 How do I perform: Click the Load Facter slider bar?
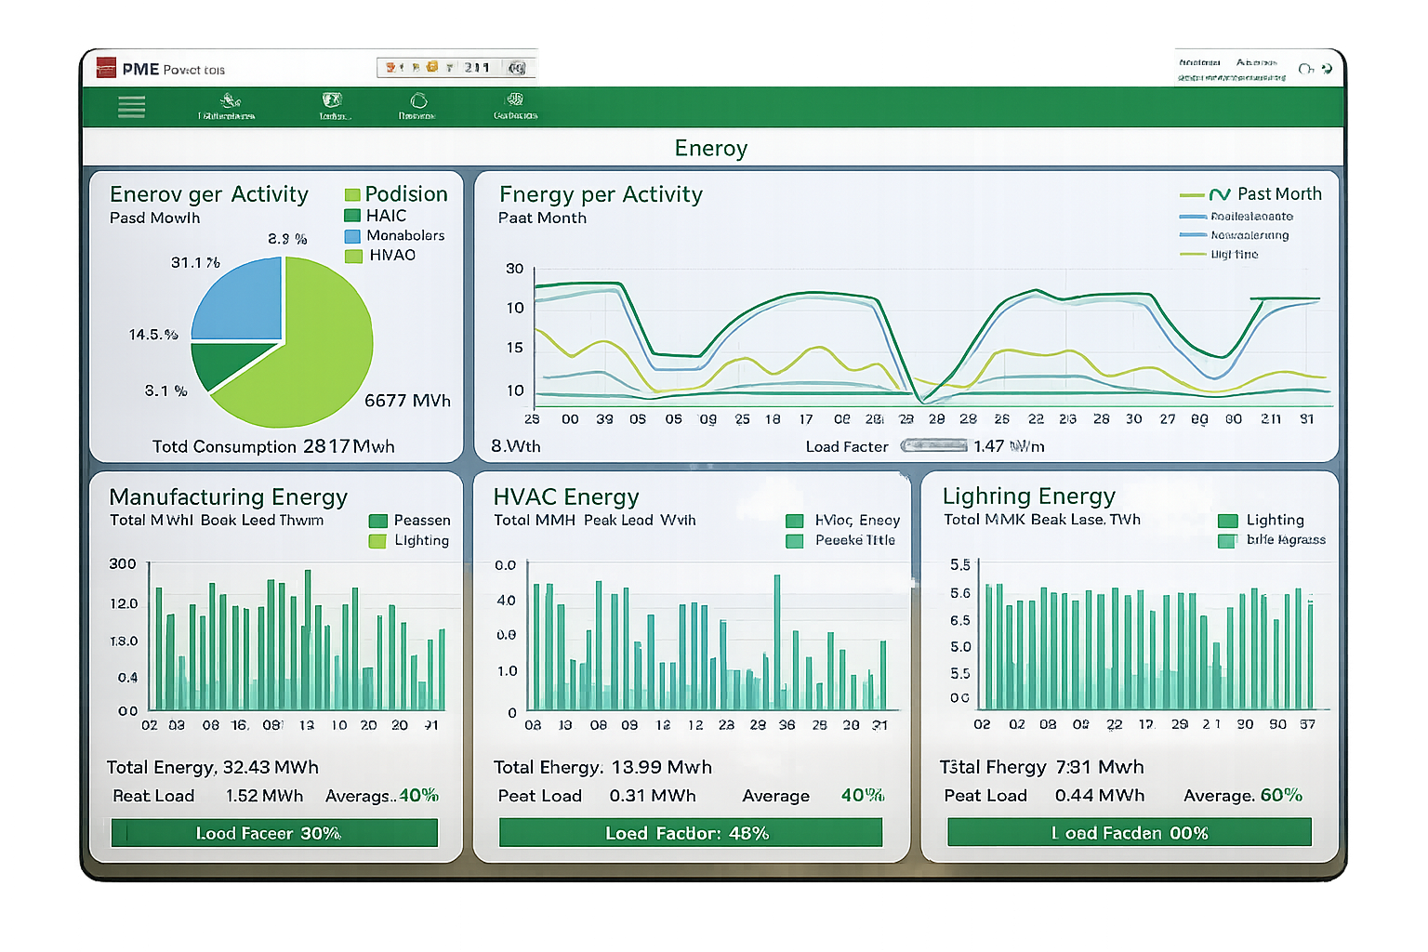click(x=934, y=446)
